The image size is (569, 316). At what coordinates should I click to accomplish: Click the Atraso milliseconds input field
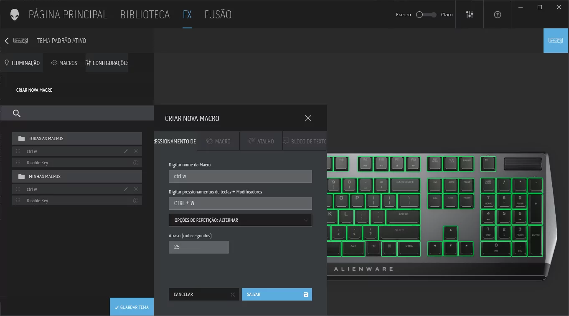(198, 247)
